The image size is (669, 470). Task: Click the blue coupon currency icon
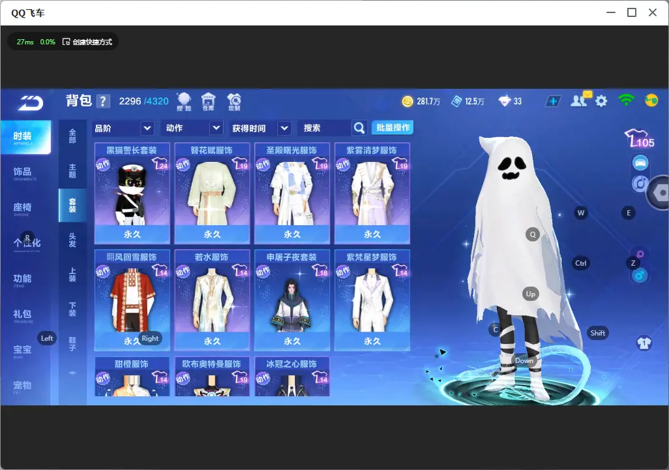click(x=456, y=101)
